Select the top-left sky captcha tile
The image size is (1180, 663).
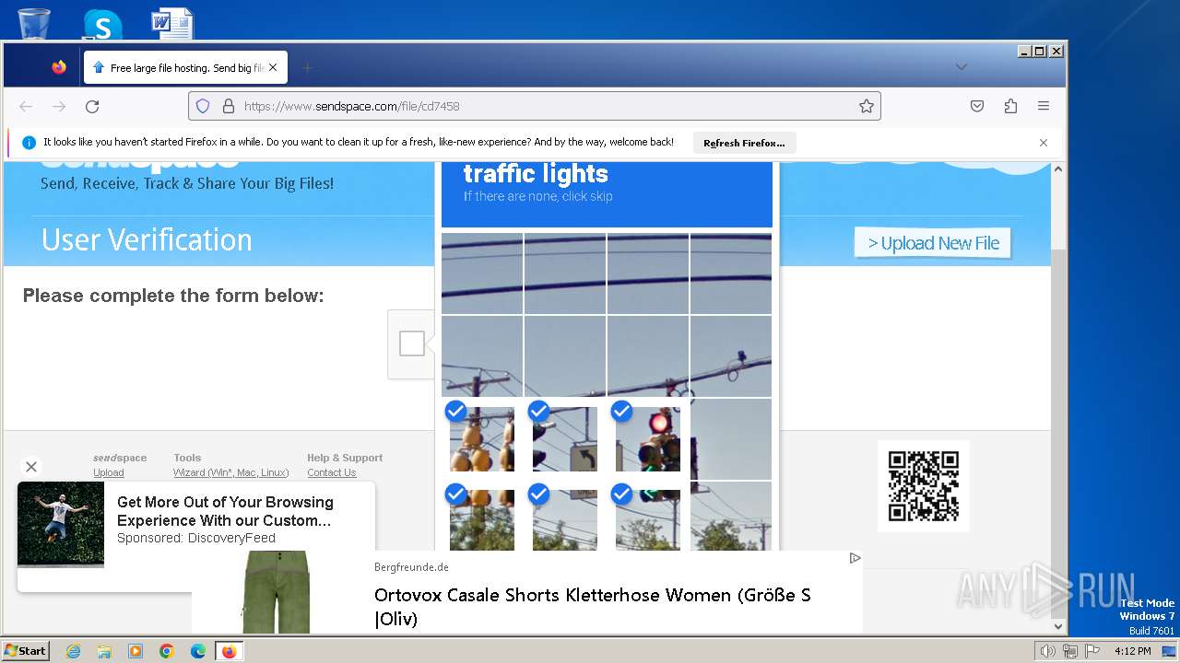point(482,273)
